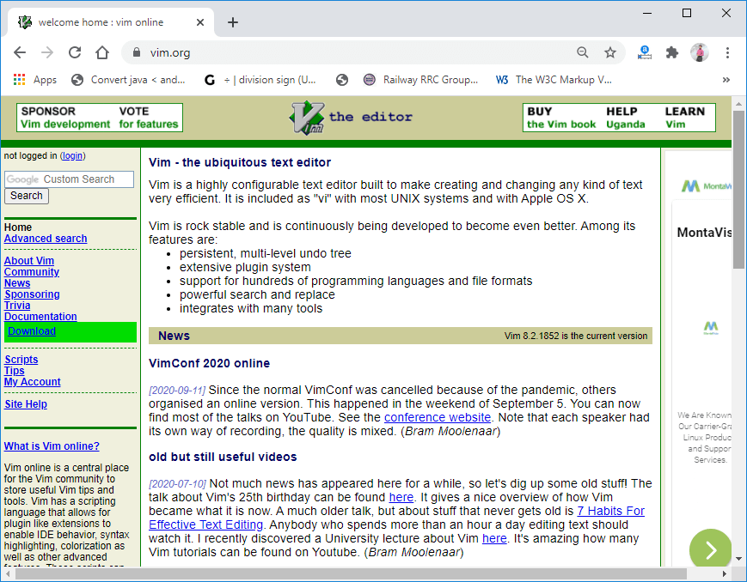747x582 pixels.
Task: Focus the Google Custom Search field
Action: [69, 179]
